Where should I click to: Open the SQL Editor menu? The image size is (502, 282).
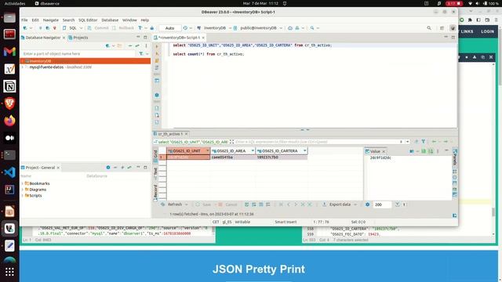tap(88, 20)
